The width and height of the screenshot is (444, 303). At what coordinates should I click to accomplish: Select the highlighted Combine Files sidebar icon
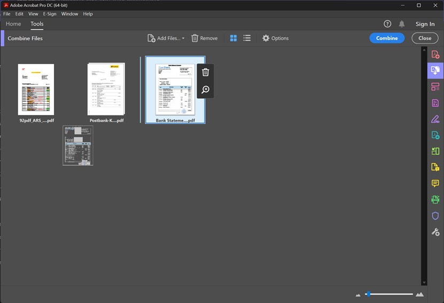435,71
